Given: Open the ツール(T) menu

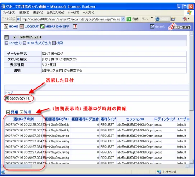Looking at the screenshot, I should [x=73, y=13].
